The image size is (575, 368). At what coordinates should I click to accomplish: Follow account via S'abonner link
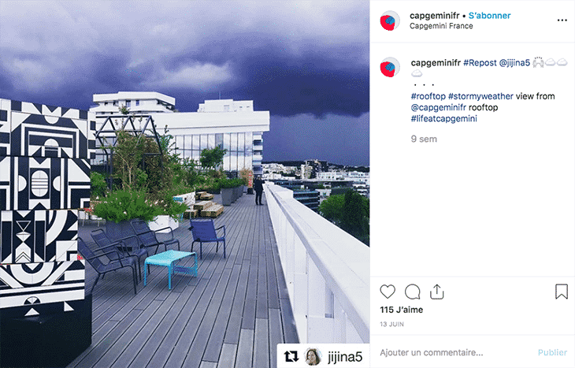click(x=490, y=16)
